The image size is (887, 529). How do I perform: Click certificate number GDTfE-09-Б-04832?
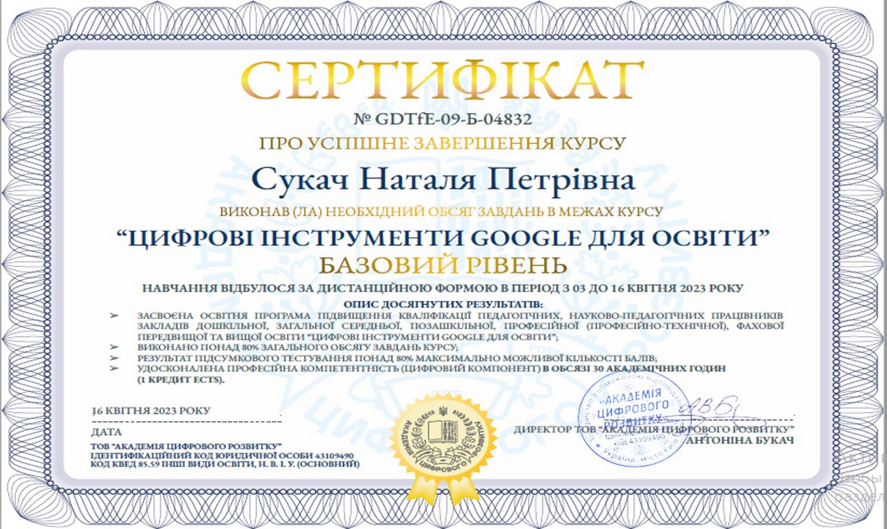443,119
